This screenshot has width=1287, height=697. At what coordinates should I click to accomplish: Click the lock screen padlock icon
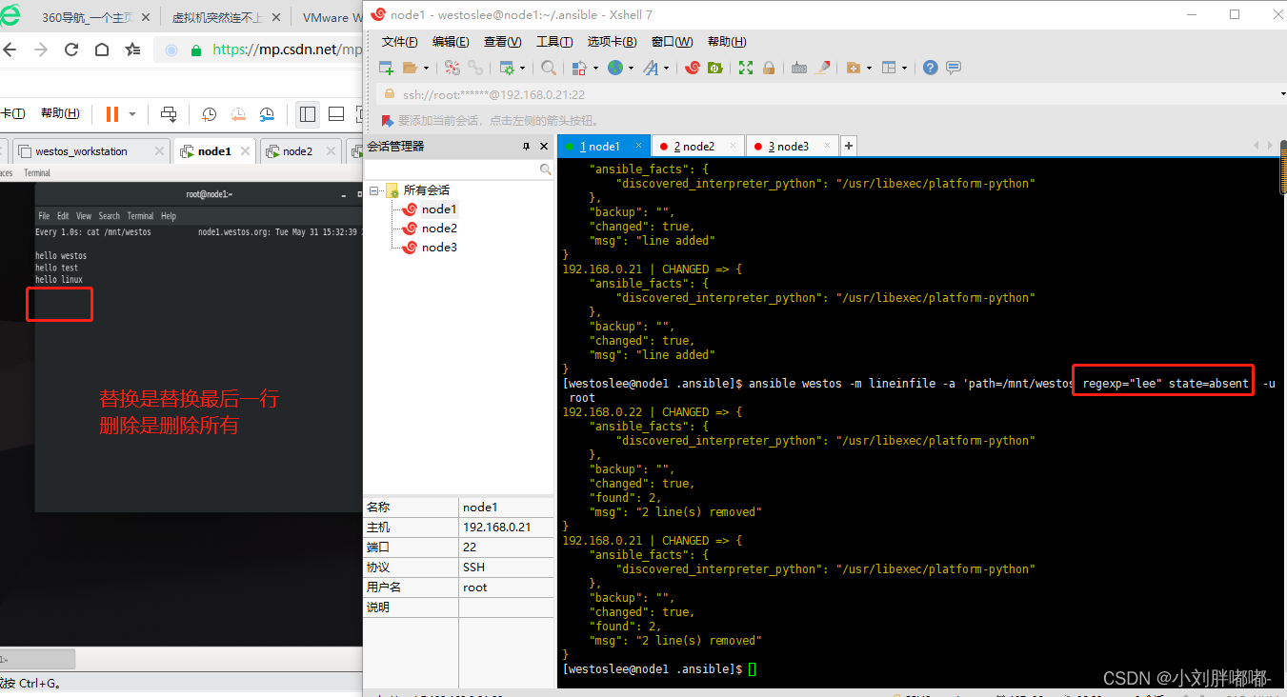[x=767, y=68]
